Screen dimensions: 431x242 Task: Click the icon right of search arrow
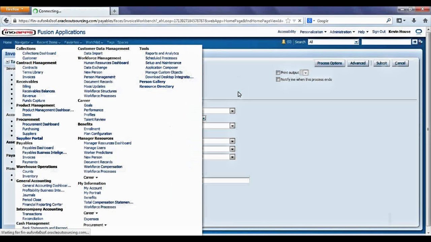[x=420, y=42]
